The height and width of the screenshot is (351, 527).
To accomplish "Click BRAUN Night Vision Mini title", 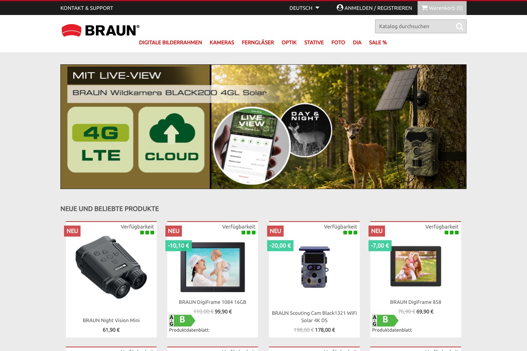I will (x=111, y=320).
